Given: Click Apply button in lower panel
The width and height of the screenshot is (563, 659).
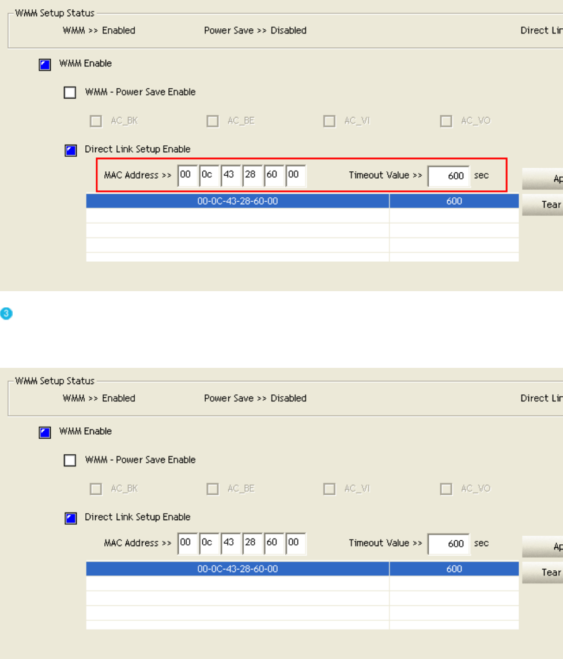Looking at the screenshot, I should coord(542,547).
